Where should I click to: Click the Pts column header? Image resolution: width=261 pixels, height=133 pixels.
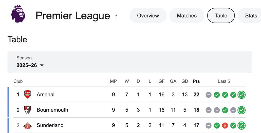[196, 81]
